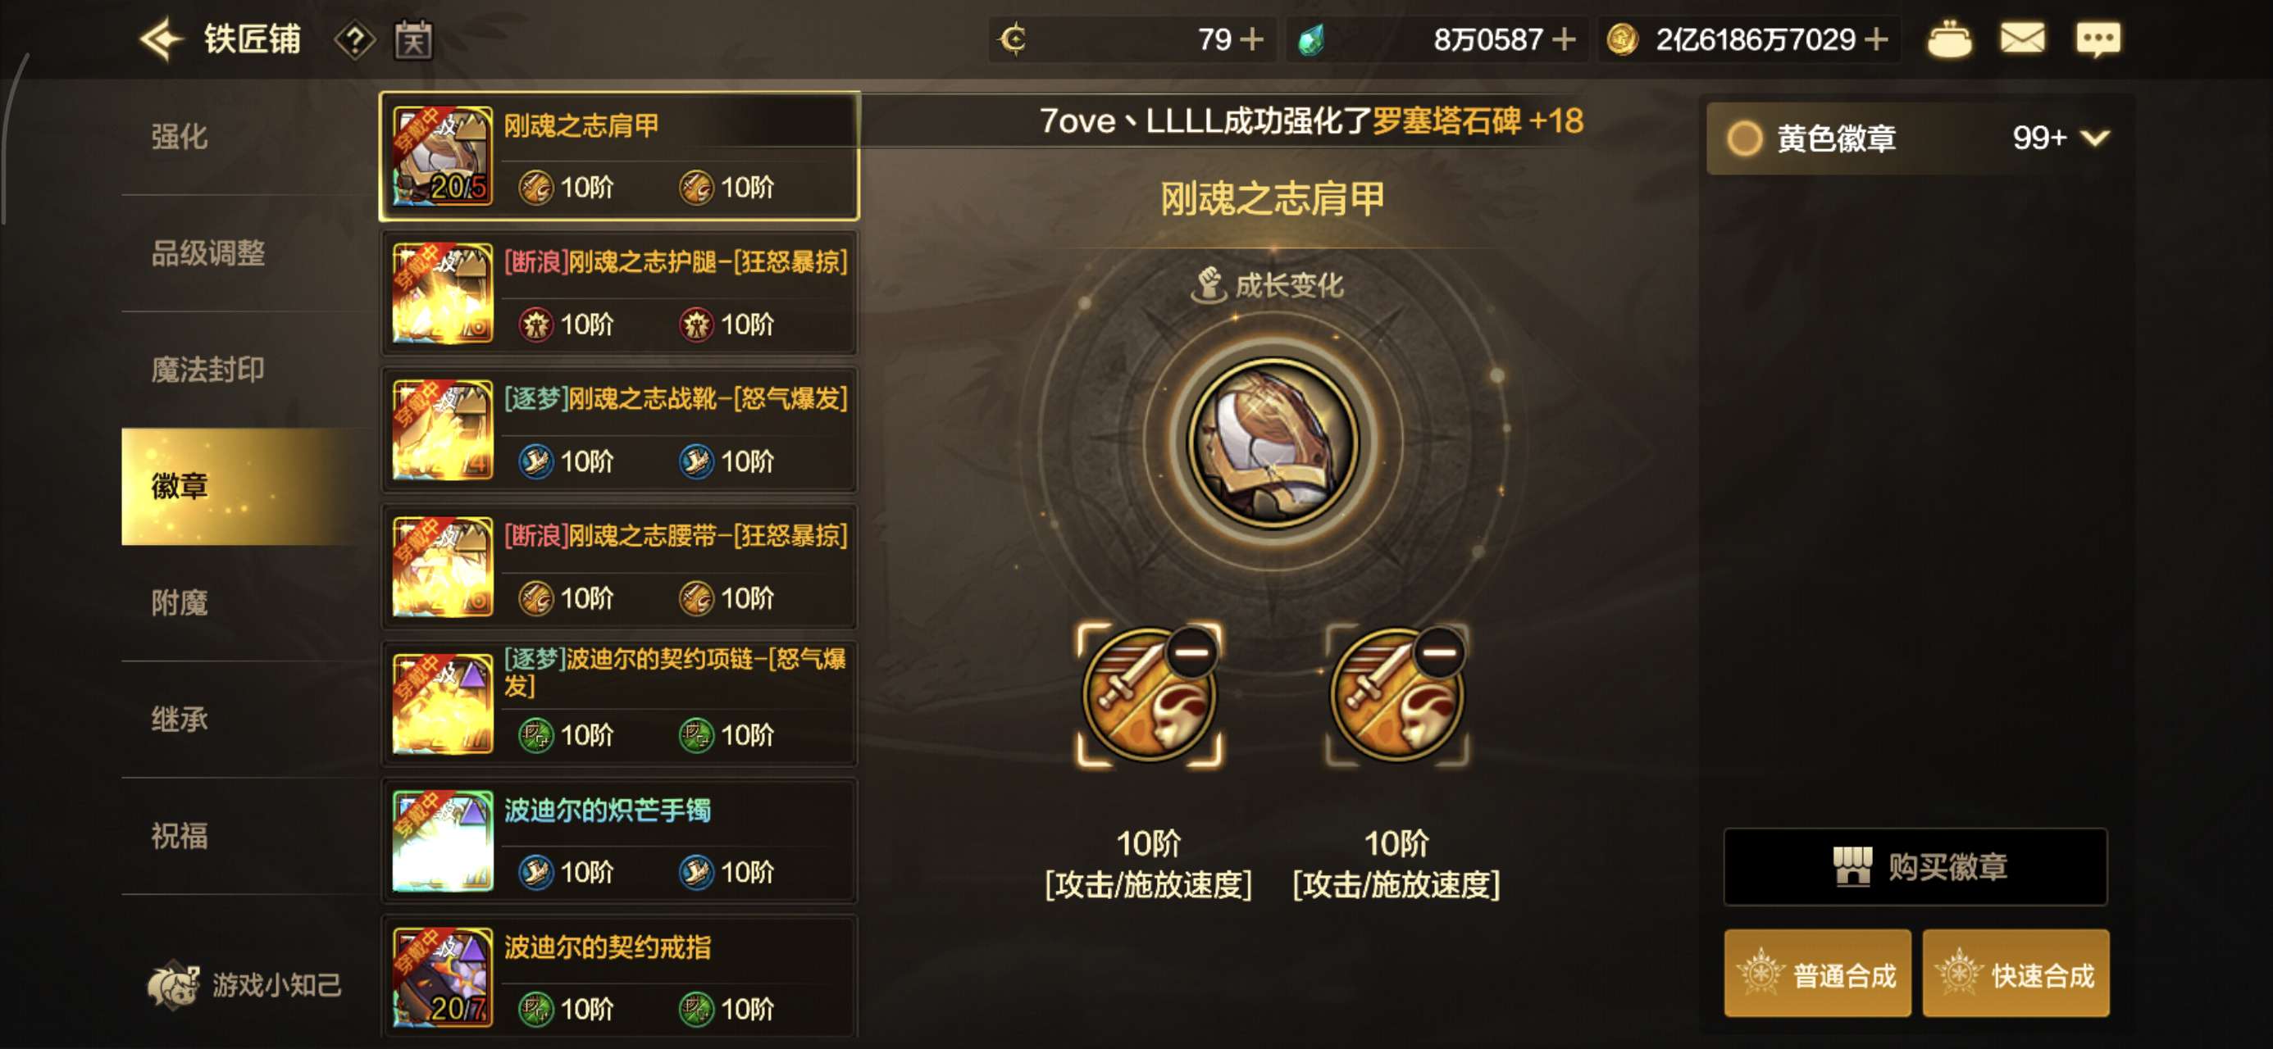Open the mail envelope icon
2273x1049 pixels.
tap(2022, 39)
